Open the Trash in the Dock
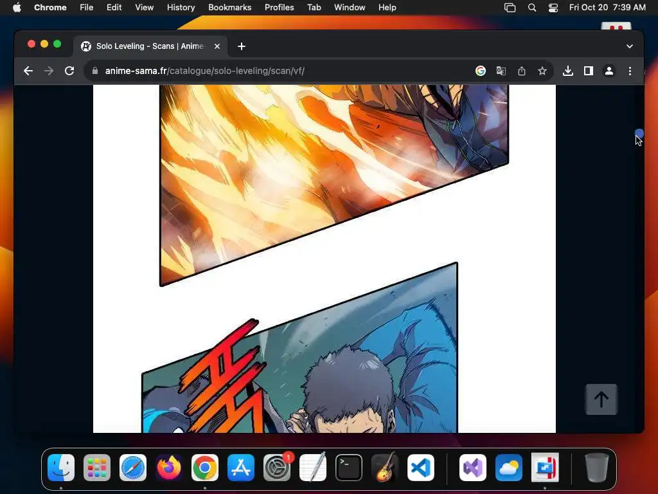Image resolution: width=658 pixels, height=494 pixels. (x=597, y=468)
